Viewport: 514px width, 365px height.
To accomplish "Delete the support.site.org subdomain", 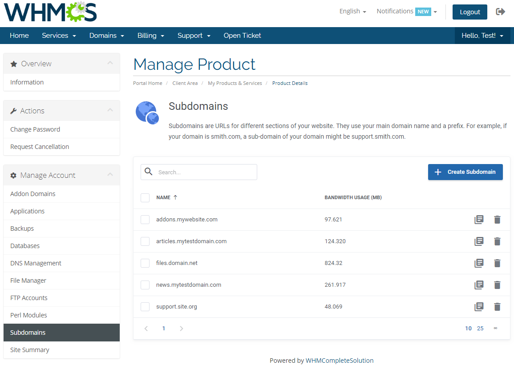I will [x=497, y=306].
